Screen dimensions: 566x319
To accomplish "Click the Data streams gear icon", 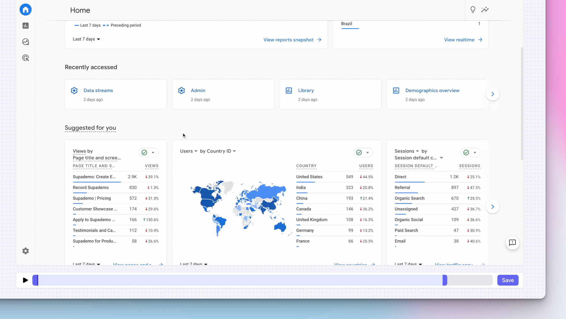I will point(74,90).
